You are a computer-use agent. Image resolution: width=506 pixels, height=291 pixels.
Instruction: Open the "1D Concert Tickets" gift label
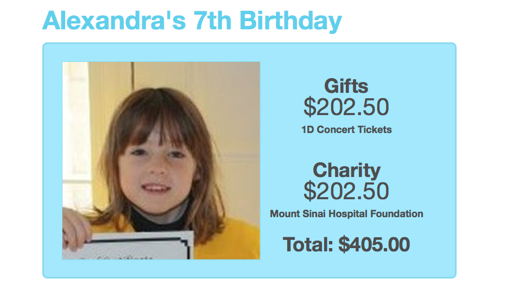tap(346, 130)
